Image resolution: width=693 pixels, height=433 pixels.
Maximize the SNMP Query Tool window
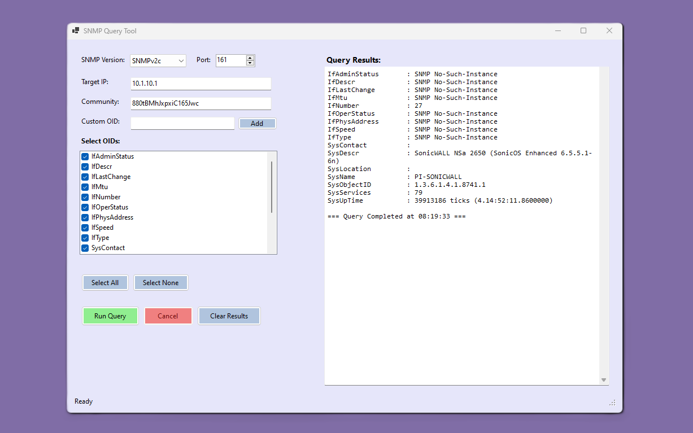[583, 31]
